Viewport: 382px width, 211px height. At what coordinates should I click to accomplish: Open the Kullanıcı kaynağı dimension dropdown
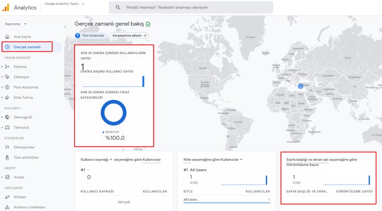[96, 160]
